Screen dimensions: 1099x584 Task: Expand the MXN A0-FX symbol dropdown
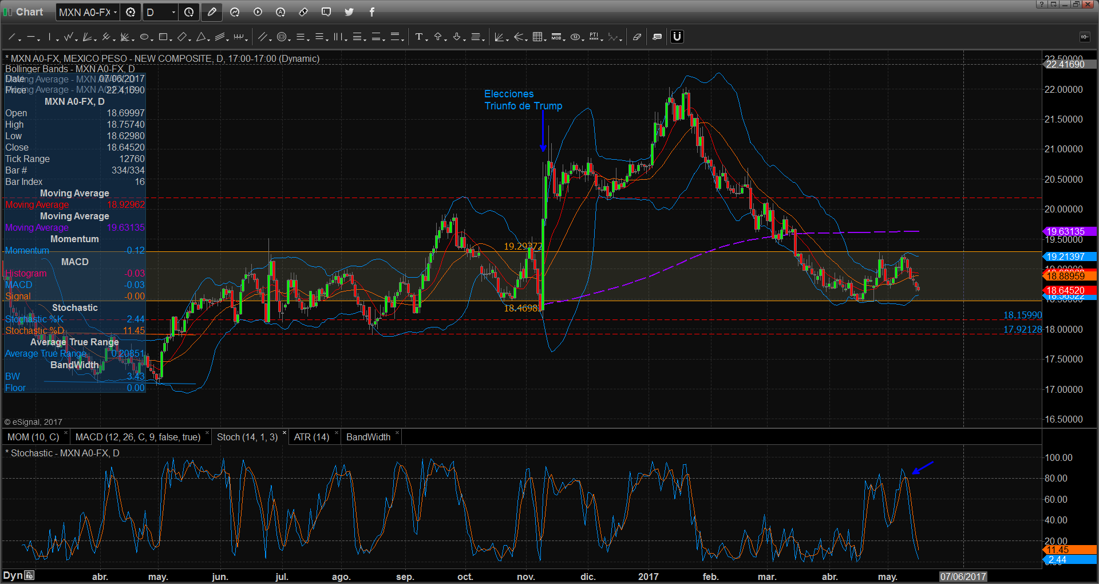coord(115,12)
